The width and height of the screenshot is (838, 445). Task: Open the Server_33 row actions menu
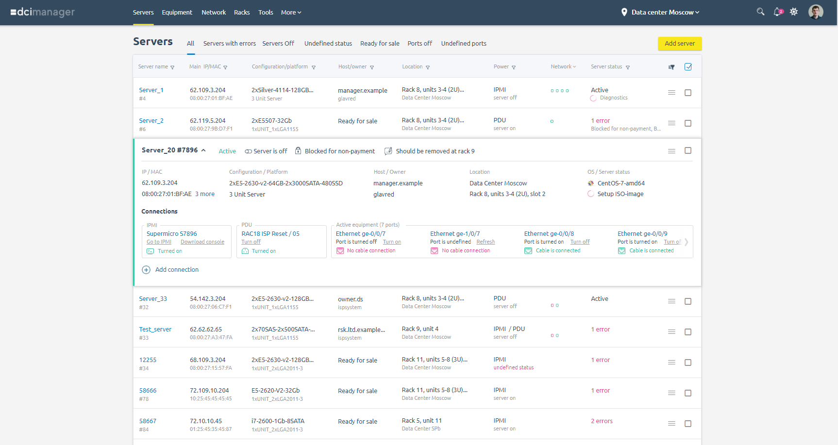pyautogui.click(x=671, y=301)
